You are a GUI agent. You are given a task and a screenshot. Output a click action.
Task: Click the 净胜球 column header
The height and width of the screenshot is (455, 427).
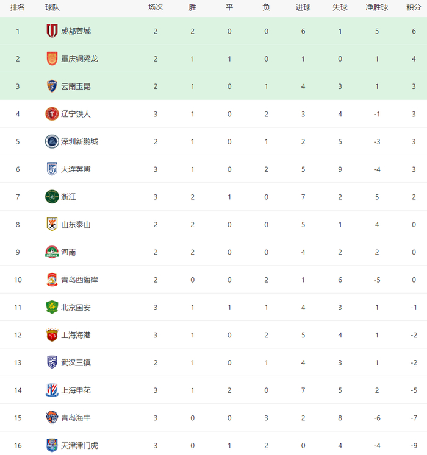click(x=377, y=8)
